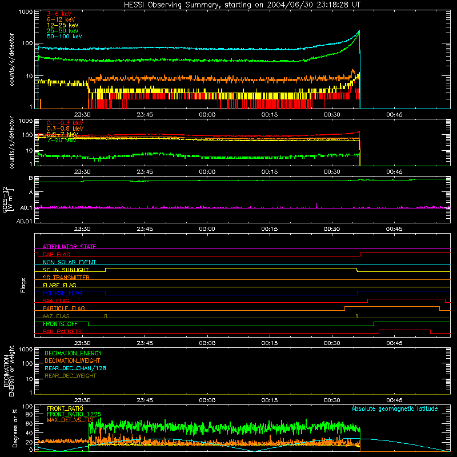This screenshot has width=457, height=457.
Task: Click the MAX_DET_VS_TOT legend label
Action: tap(71, 420)
